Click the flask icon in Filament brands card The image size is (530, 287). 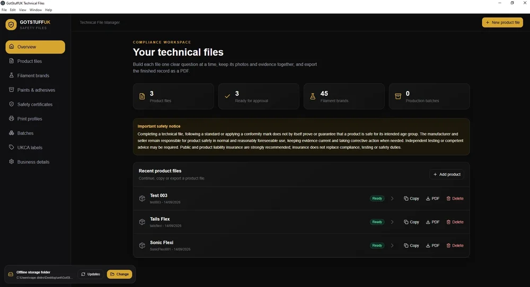click(x=313, y=96)
